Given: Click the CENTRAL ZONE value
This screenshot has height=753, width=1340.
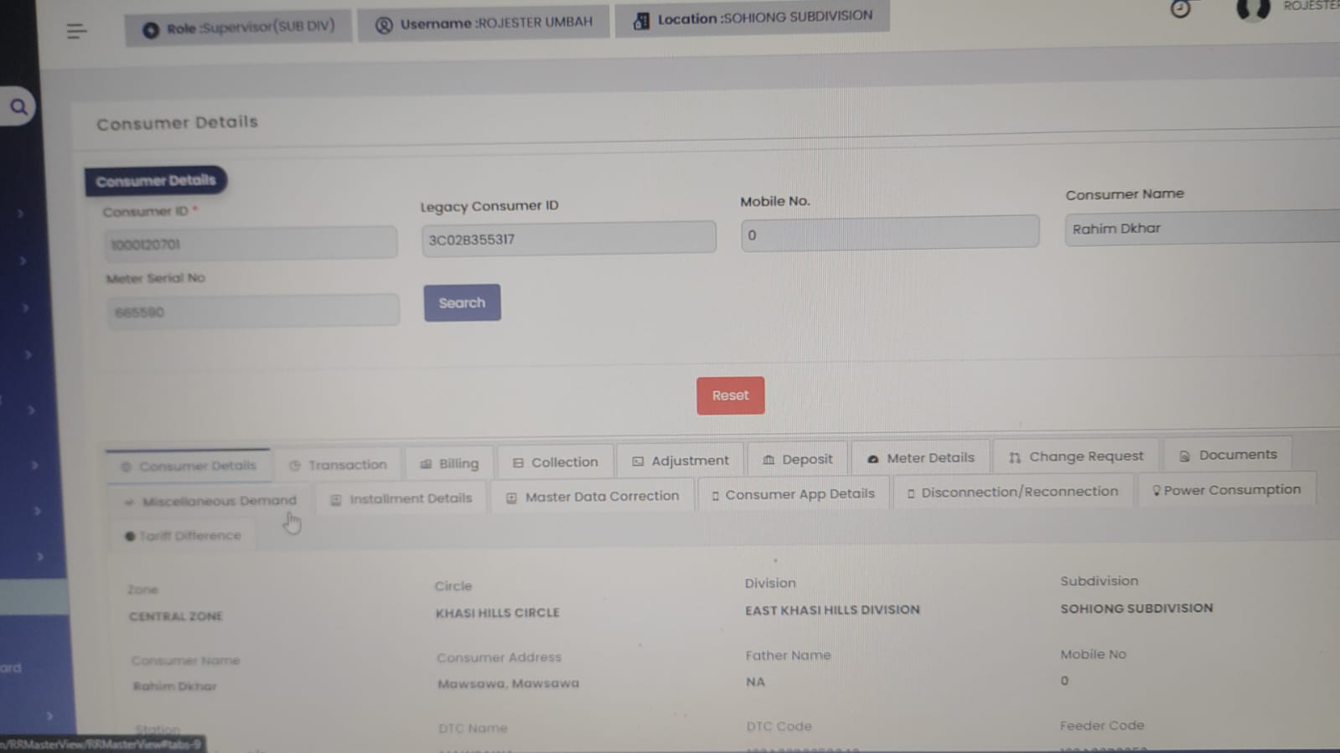Looking at the screenshot, I should click(175, 616).
